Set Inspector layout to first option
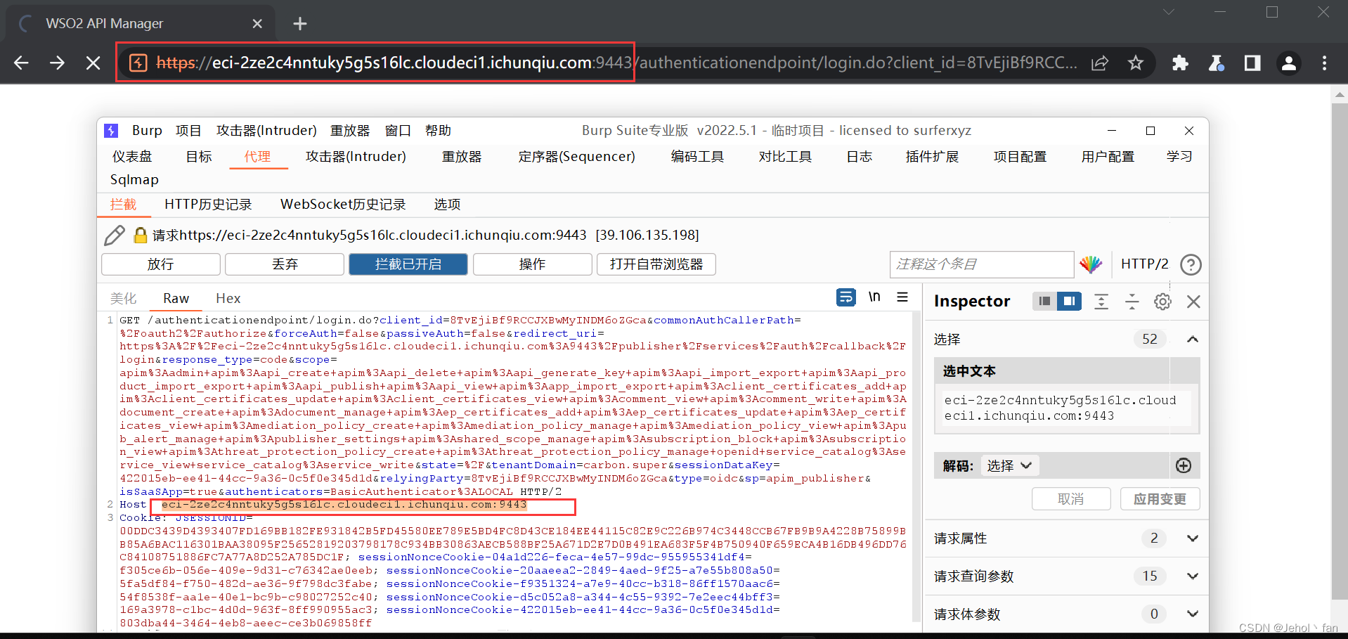This screenshot has height=639, width=1348. coord(1044,302)
